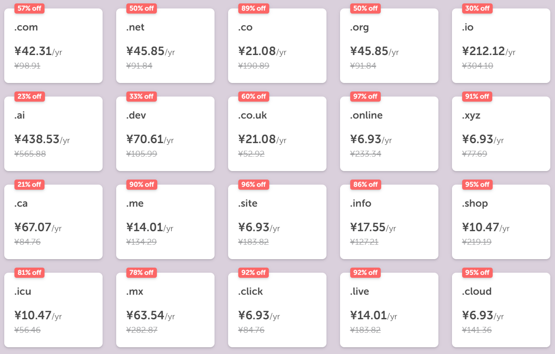The height and width of the screenshot is (354, 555).
Task: Choose the .co.uk domain card
Action: click(x=277, y=134)
